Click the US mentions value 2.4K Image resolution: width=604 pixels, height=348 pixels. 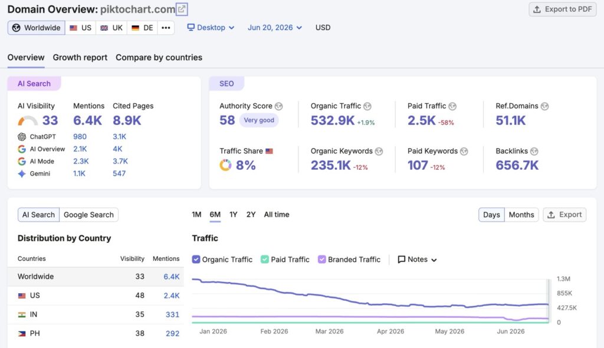pyautogui.click(x=172, y=296)
